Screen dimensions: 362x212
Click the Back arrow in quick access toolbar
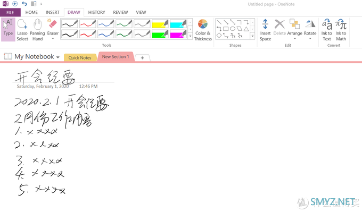15,4
